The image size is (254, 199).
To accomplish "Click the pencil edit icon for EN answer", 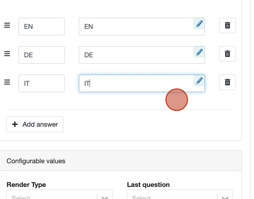I will pyautogui.click(x=199, y=24).
